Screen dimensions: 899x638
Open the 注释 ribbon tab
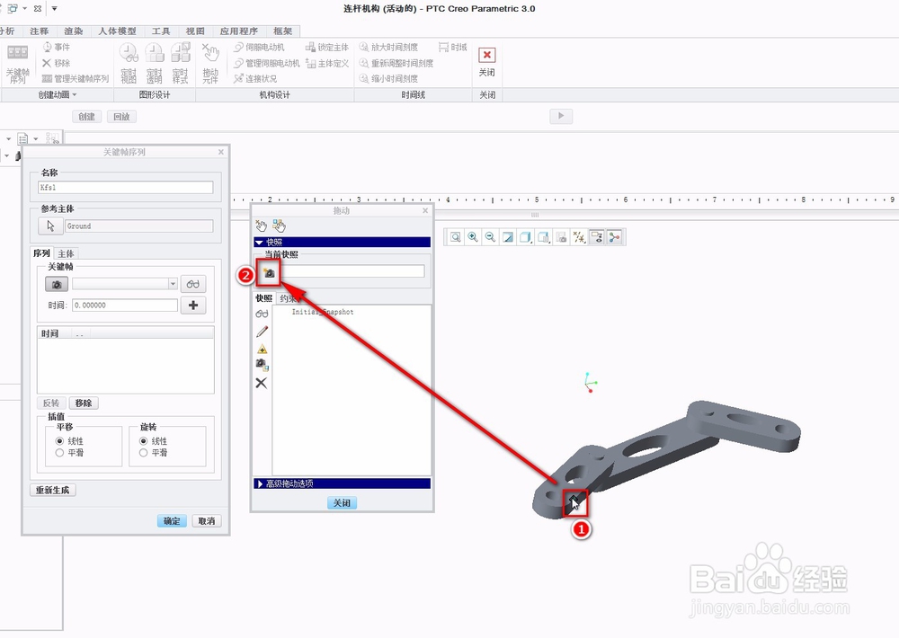39,31
